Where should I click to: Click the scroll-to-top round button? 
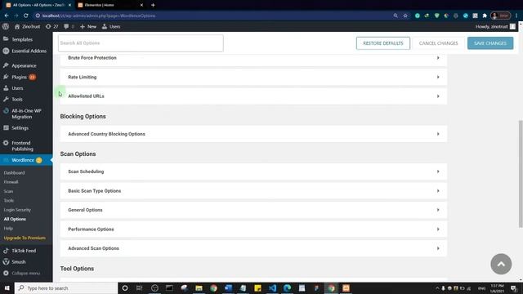[x=501, y=264]
